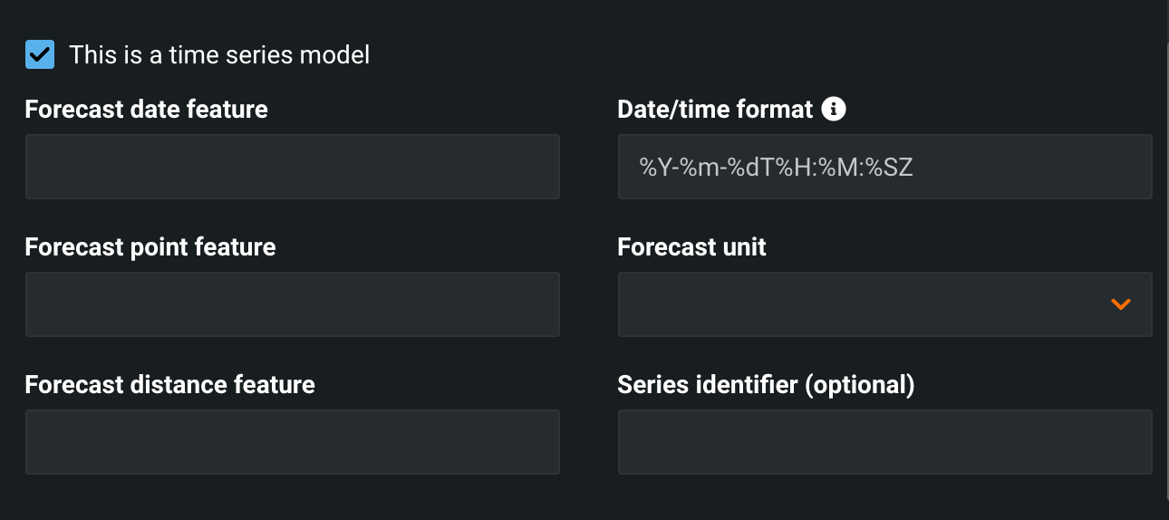Click the 'This is a time series model' label
1169x520 pixels.
pos(219,55)
